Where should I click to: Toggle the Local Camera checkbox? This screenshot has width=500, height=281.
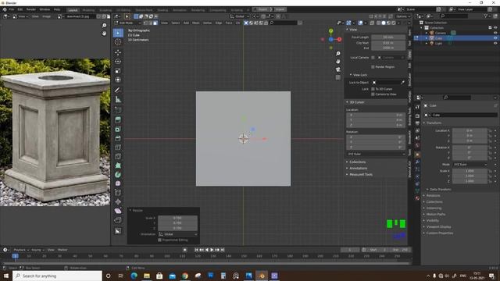point(373,58)
